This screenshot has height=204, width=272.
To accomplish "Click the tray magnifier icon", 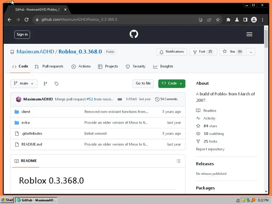I will pos(253,200).
